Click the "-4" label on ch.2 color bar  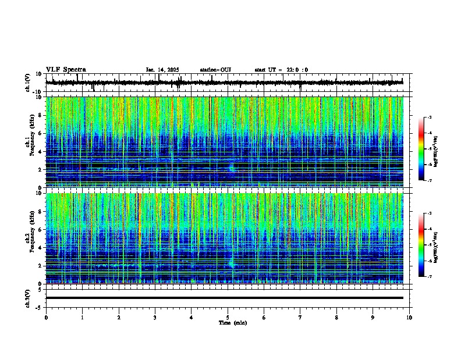click(430, 229)
